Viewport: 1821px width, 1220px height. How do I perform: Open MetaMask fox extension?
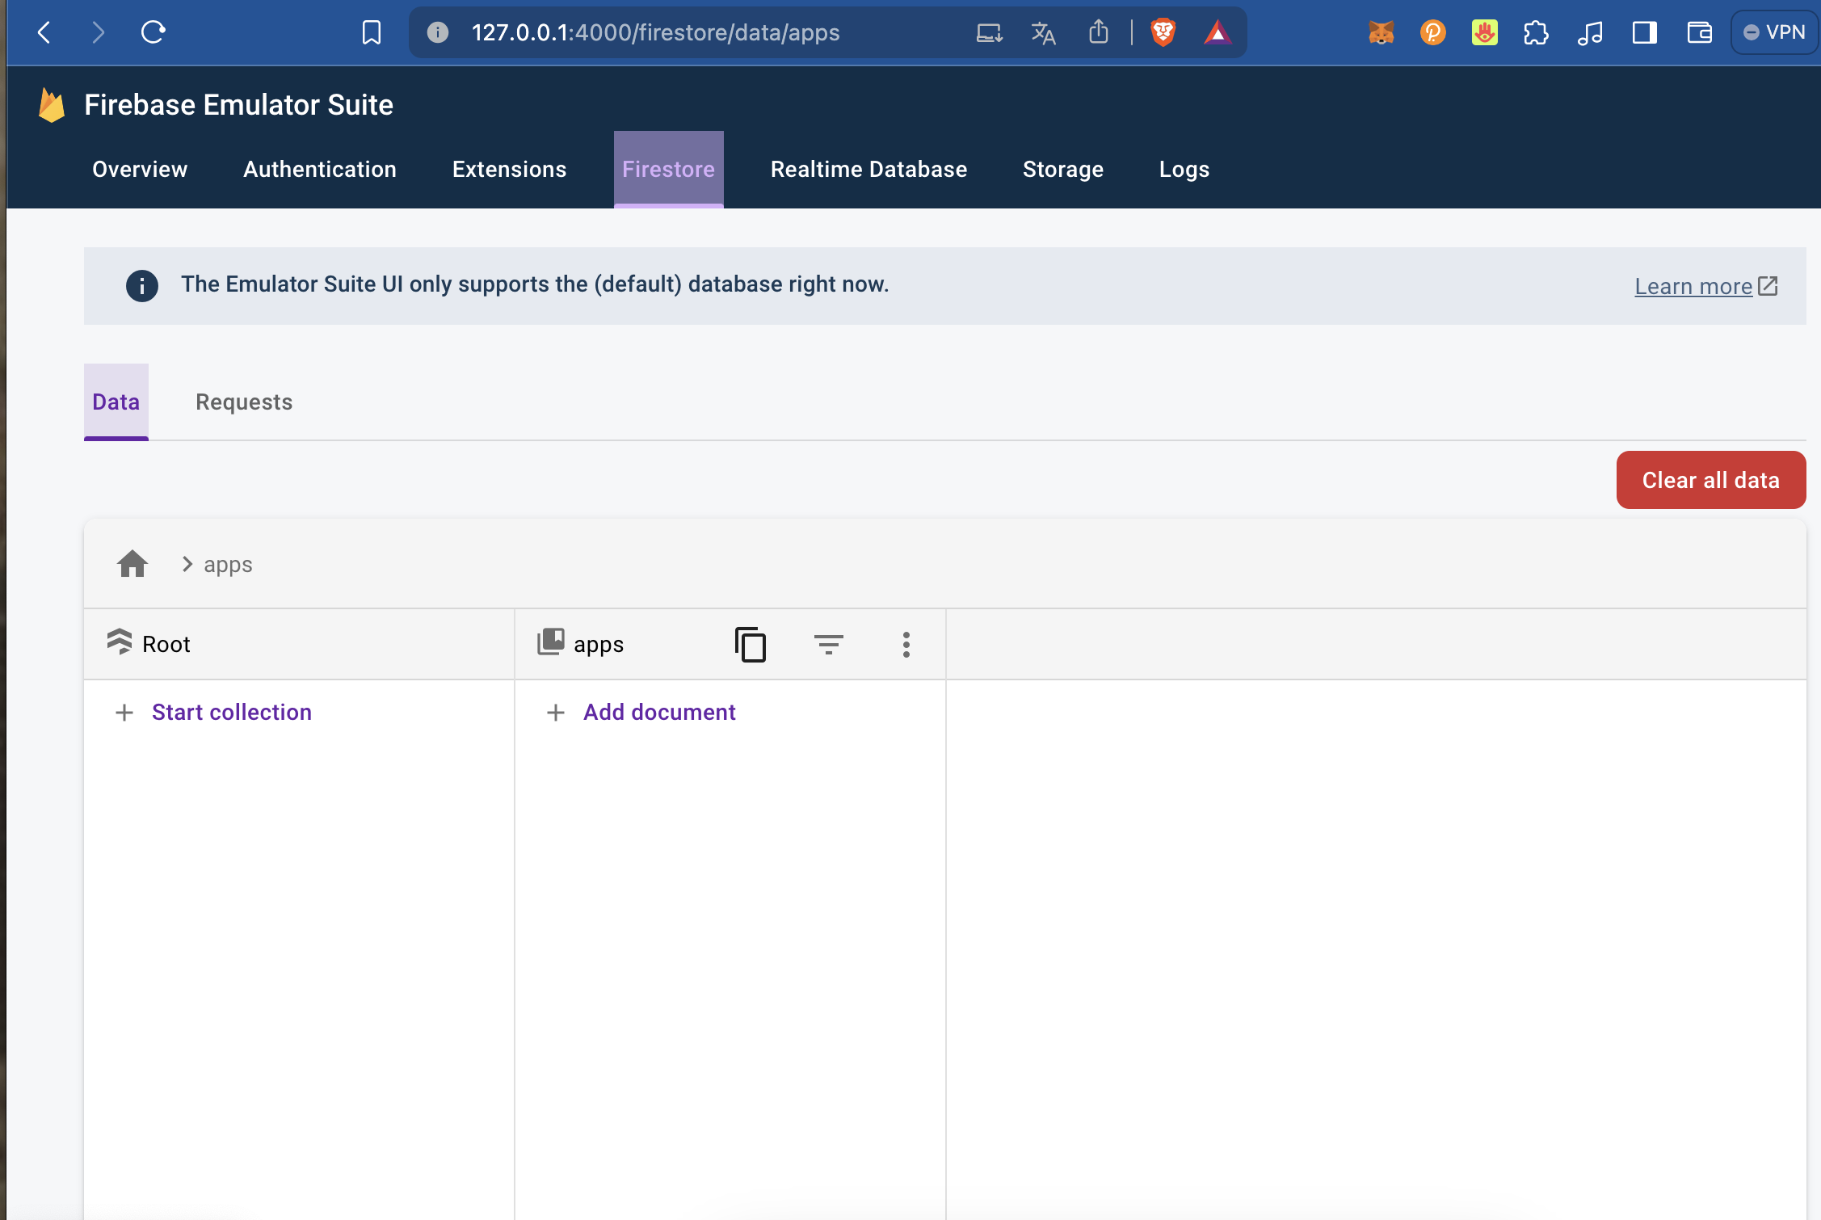pyautogui.click(x=1382, y=32)
